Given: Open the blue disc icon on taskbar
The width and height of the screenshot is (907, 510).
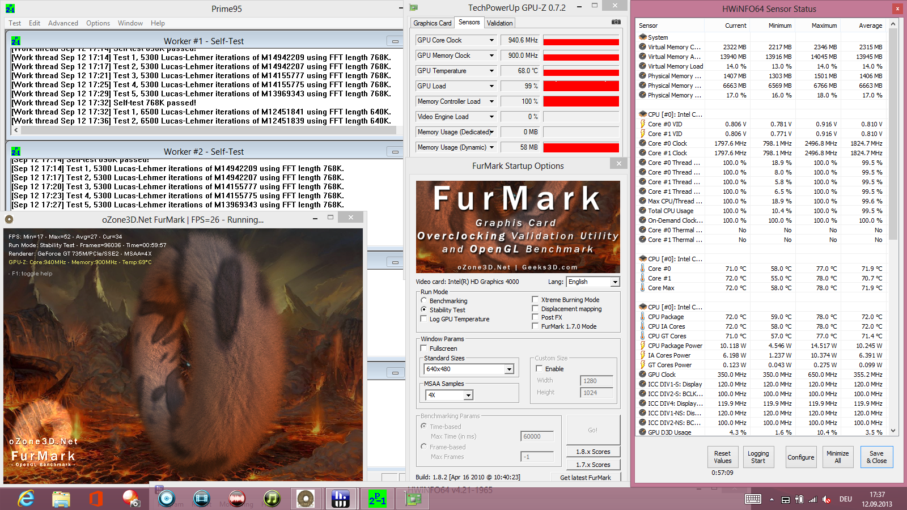Looking at the screenshot, I should (x=166, y=499).
